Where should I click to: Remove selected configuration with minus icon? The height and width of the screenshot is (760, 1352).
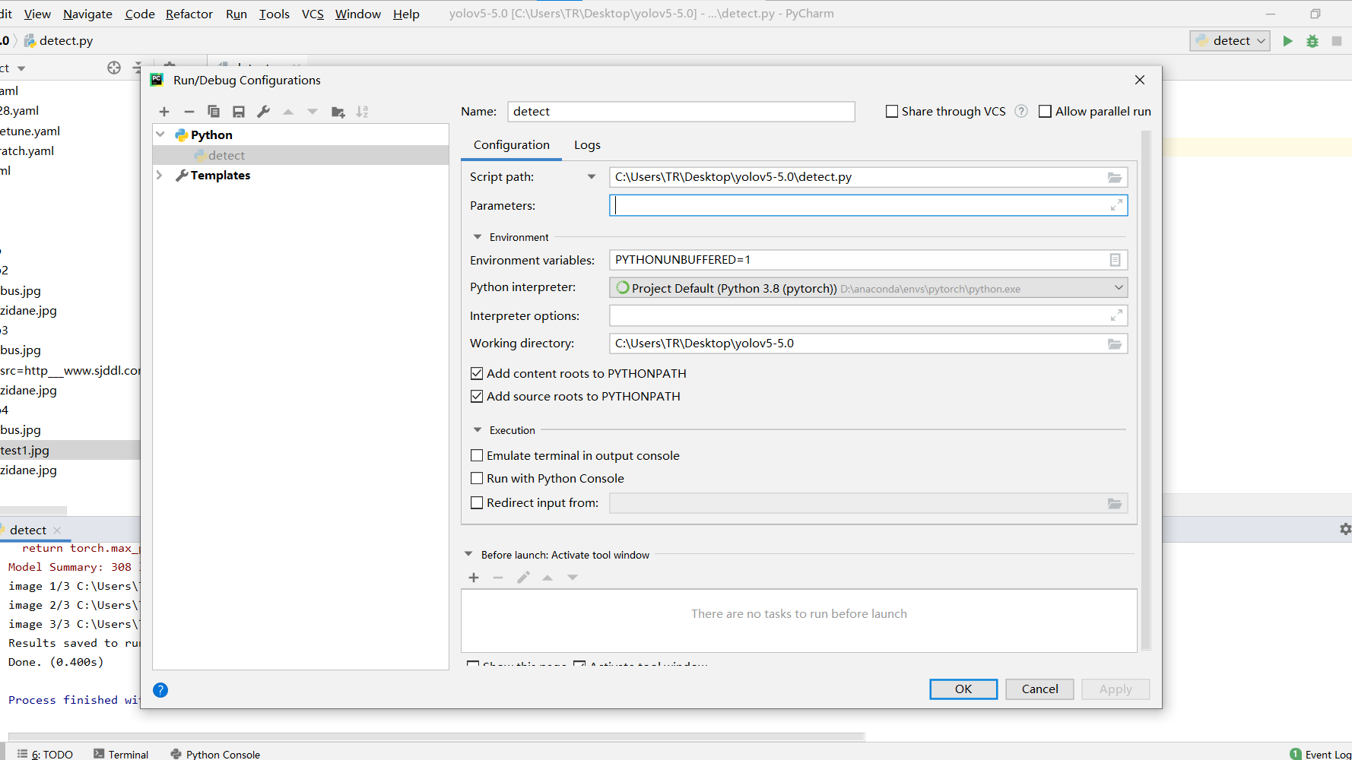click(189, 112)
